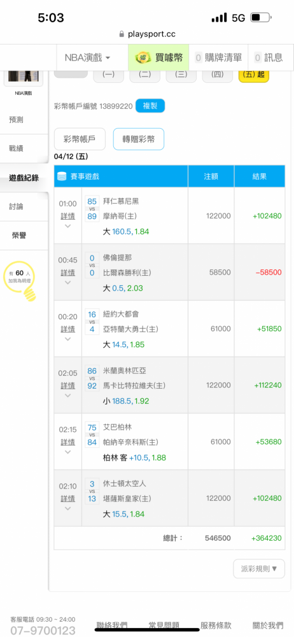
Task: Open the NBA演戲 dropdown menu
Action: tap(88, 58)
